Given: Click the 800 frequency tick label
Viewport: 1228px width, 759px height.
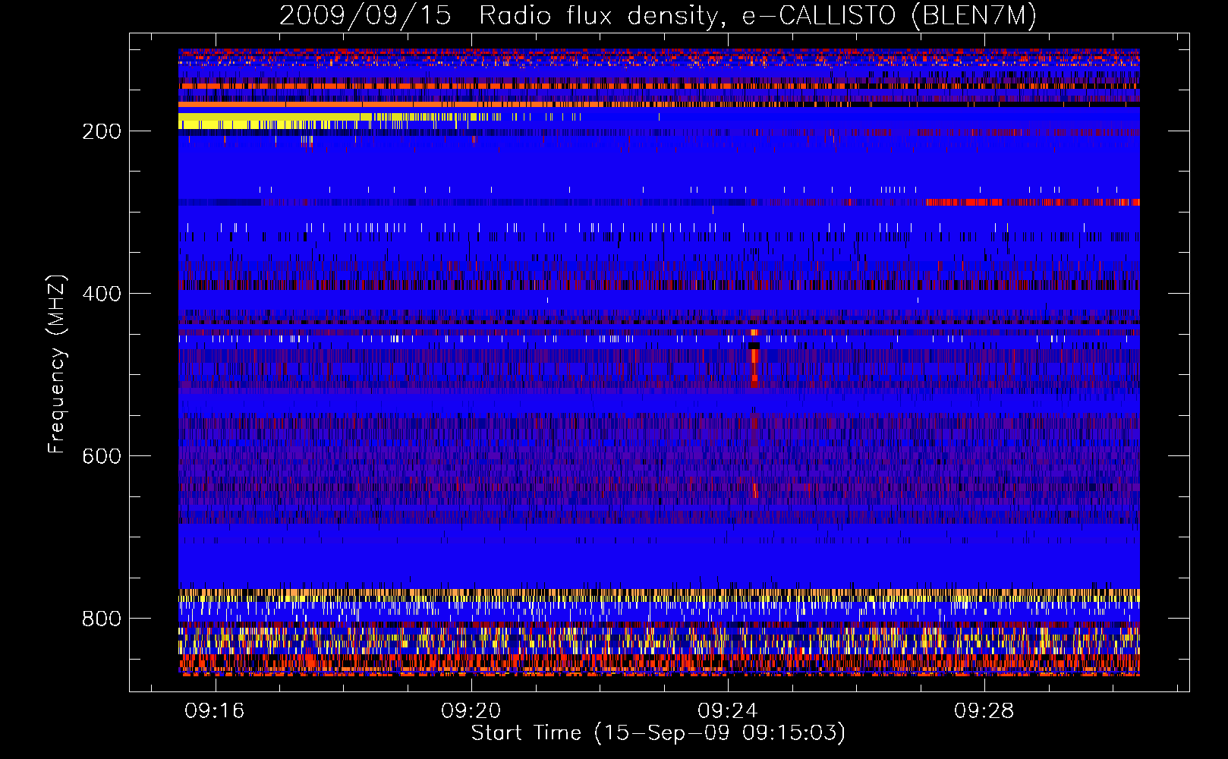Looking at the screenshot, I should coord(102,619).
